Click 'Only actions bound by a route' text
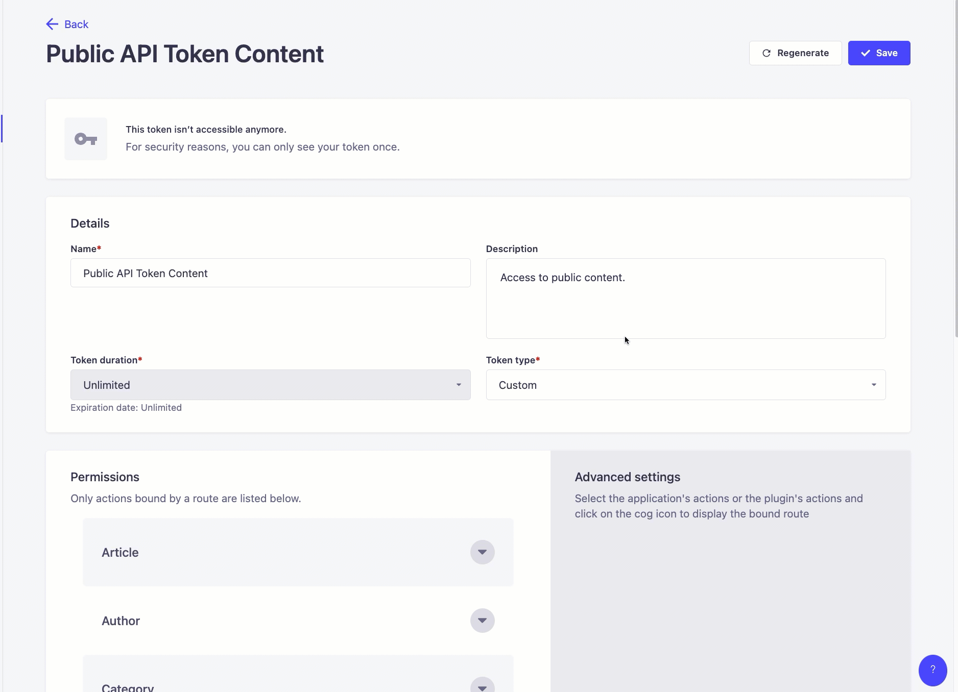Image resolution: width=958 pixels, height=692 pixels. (x=185, y=499)
